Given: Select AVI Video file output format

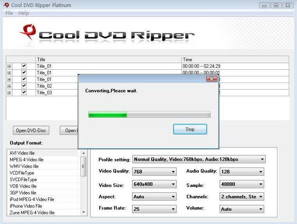Looking at the screenshot, I should [43, 153].
